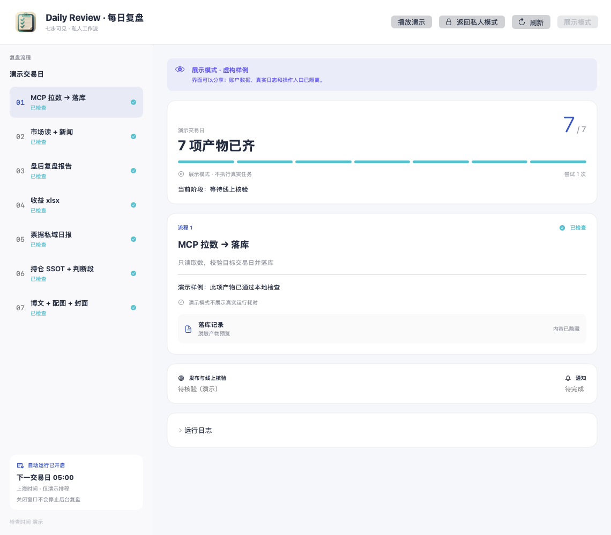Select step 07 博文 + 配图 + 封面
The height and width of the screenshot is (535, 611).
coord(76,308)
